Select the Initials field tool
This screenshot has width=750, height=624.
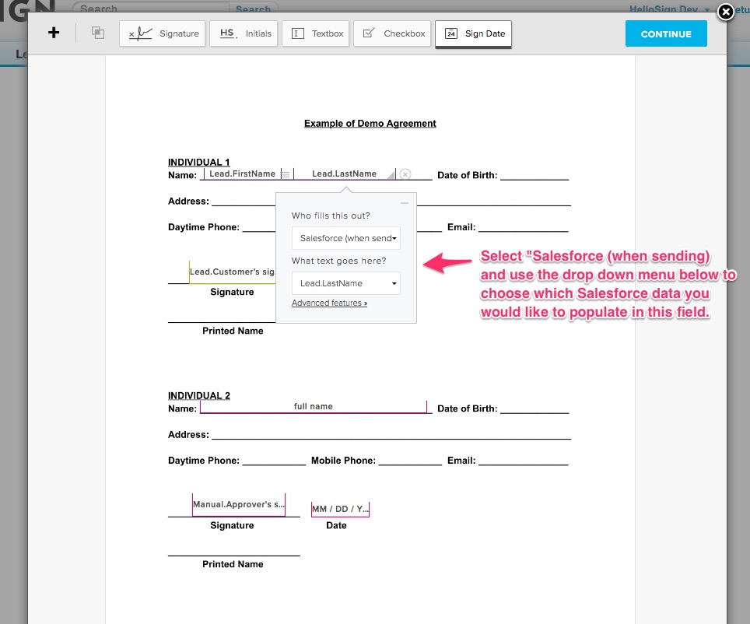coord(244,33)
